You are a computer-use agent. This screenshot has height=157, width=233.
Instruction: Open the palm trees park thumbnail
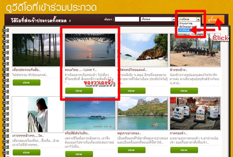coord(36,50)
